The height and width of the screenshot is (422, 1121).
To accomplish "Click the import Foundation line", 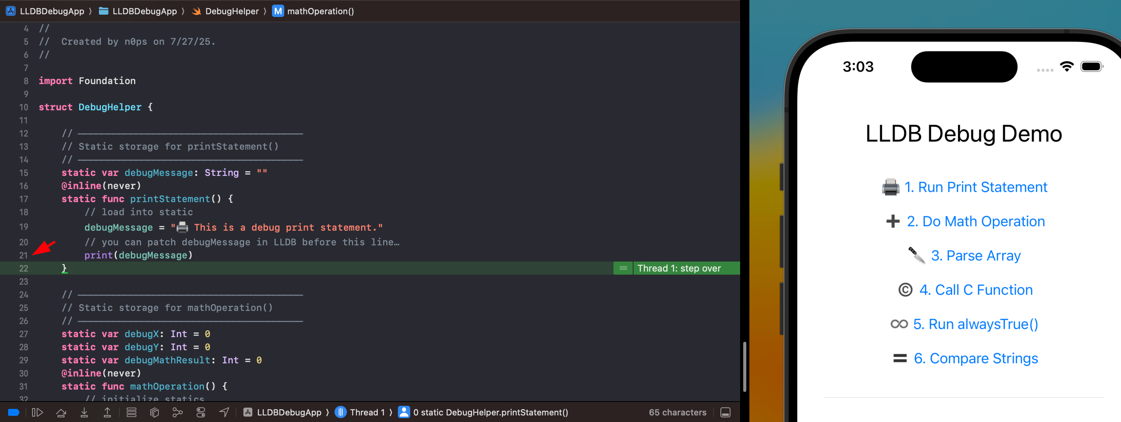I will click(x=87, y=81).
